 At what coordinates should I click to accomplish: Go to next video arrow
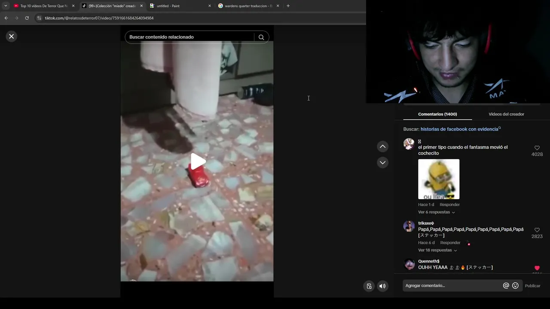(x=382, y=163)
